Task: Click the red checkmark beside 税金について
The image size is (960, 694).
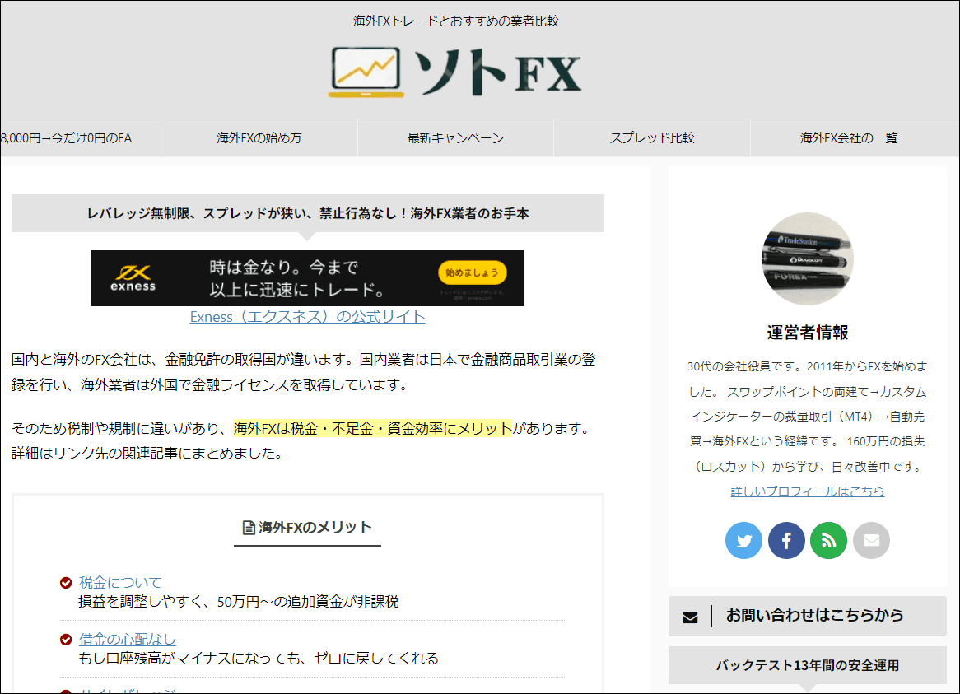Action: [66, 583]
